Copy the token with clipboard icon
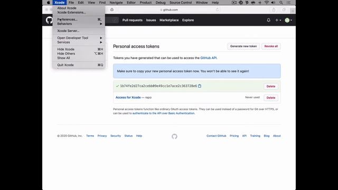This screenshot has width=338, height=190. tap(200, 86)
